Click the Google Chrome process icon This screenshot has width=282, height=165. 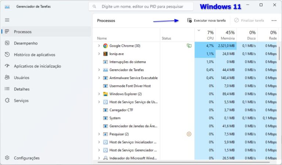(x=105, y=46)
